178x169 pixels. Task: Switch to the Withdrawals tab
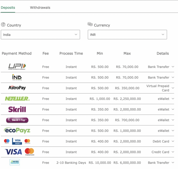pyautogui.click(x=40, y=8)
